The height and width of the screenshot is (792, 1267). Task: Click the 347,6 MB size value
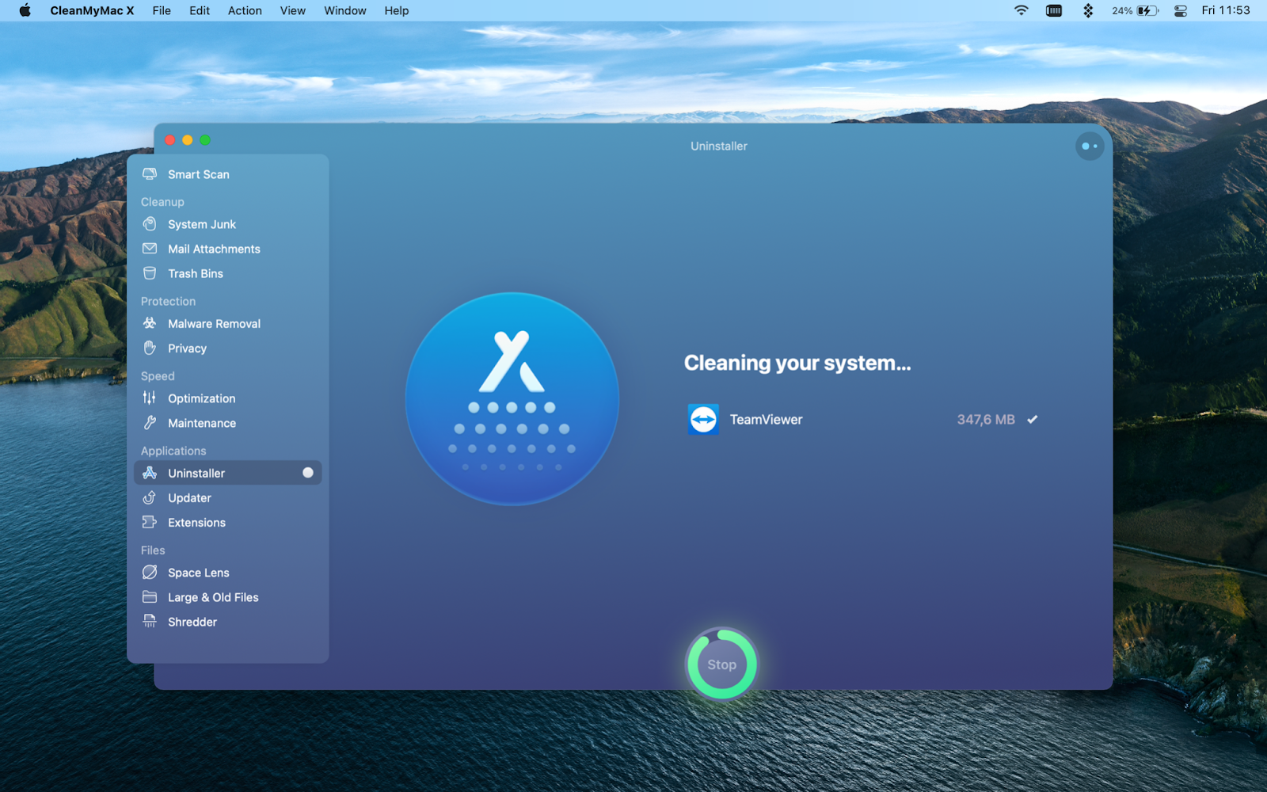pyautogui.click(x=986, y=420)
